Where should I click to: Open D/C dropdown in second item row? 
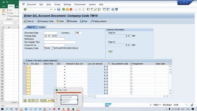point(65,69)
